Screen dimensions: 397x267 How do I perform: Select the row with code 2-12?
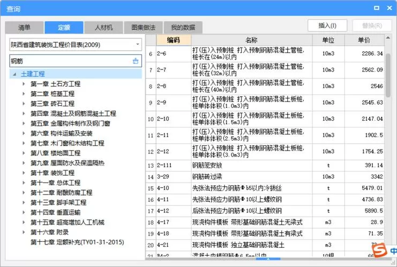pos(265,152)
